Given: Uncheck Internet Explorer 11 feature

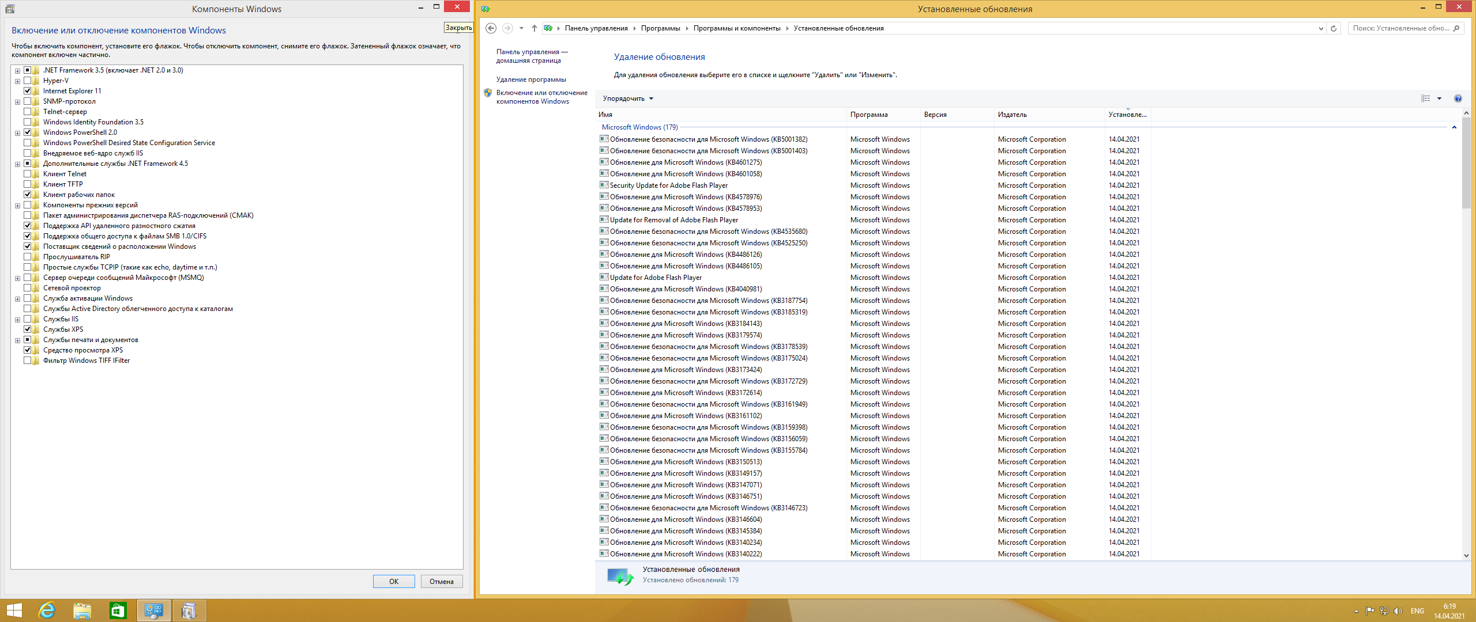Looking at the screenshot, I should click(27, 91).
